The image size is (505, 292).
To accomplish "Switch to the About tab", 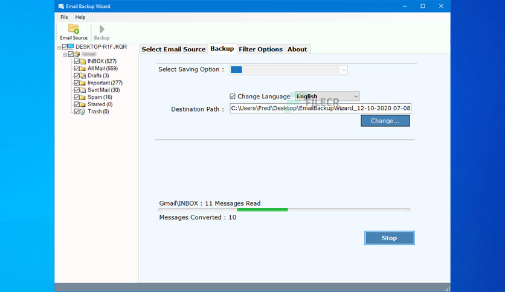I will (x=297, y=49).
